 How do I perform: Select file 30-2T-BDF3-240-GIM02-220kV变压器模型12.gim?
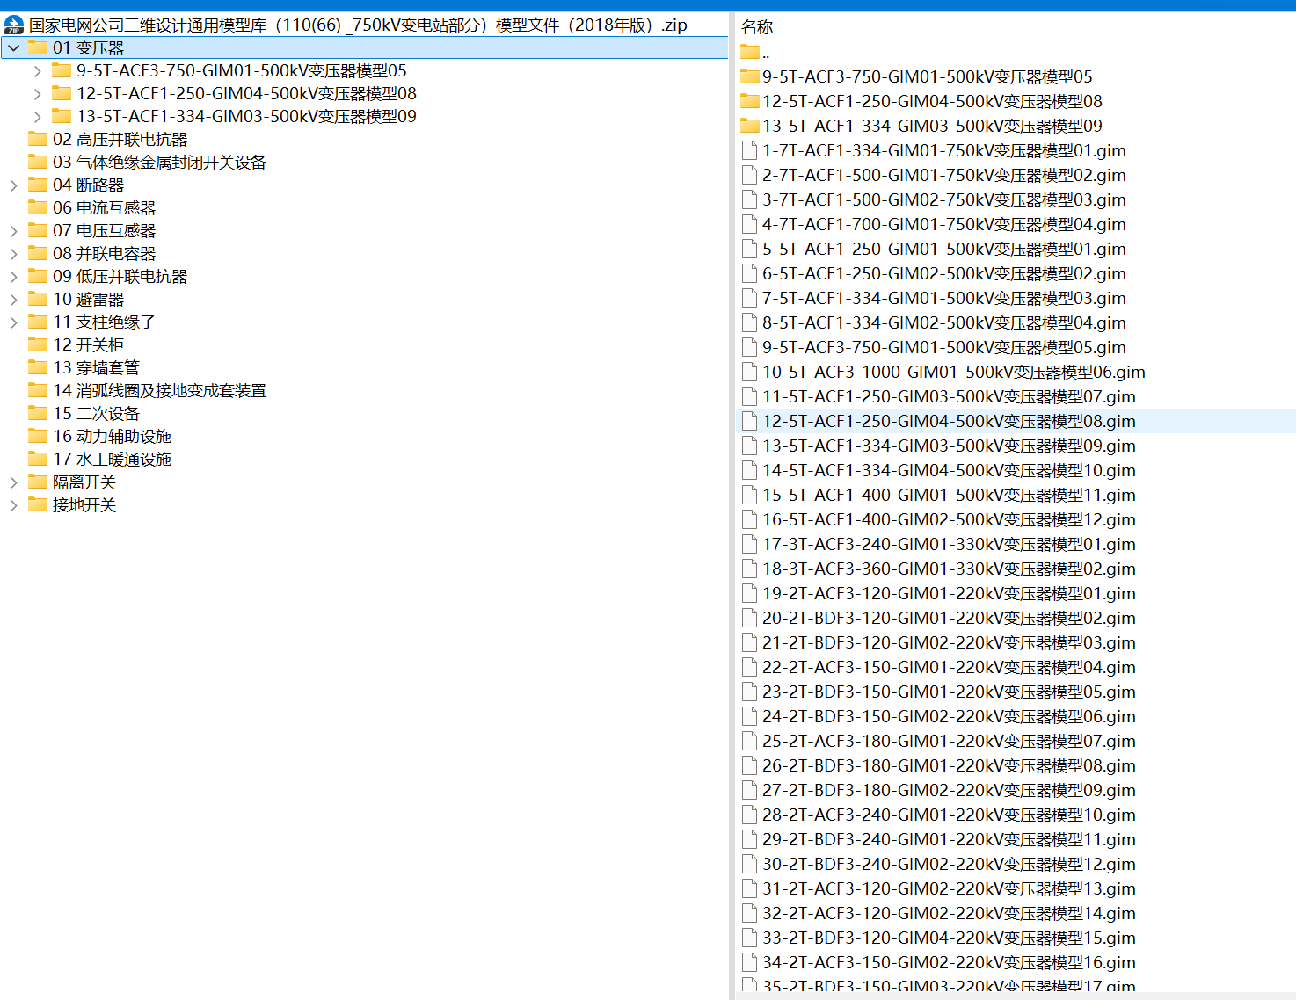(x=949, y=864)
